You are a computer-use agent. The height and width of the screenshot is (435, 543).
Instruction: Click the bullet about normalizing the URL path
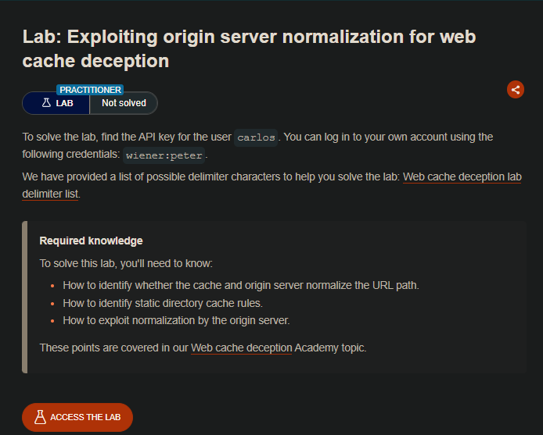(241, 285)
